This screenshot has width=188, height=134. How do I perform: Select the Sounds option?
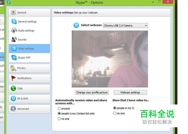coord(30,40)
